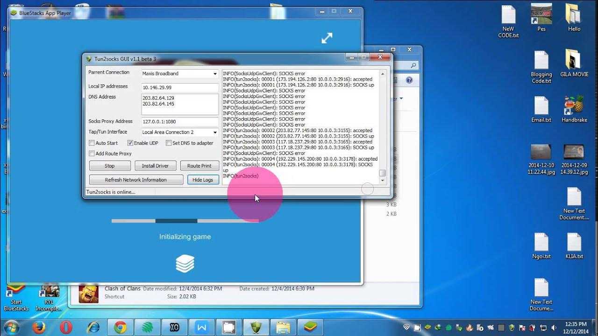Click the Hide Logs button
The width and height of the screenshot is (598, 336).
[203, 180]
